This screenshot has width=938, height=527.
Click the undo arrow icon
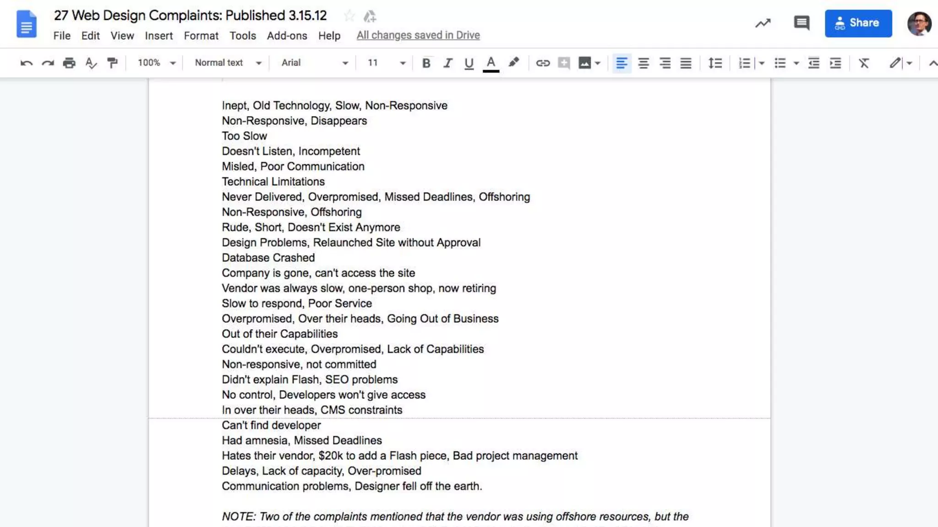pyautogui.click(x=26, y=63)
